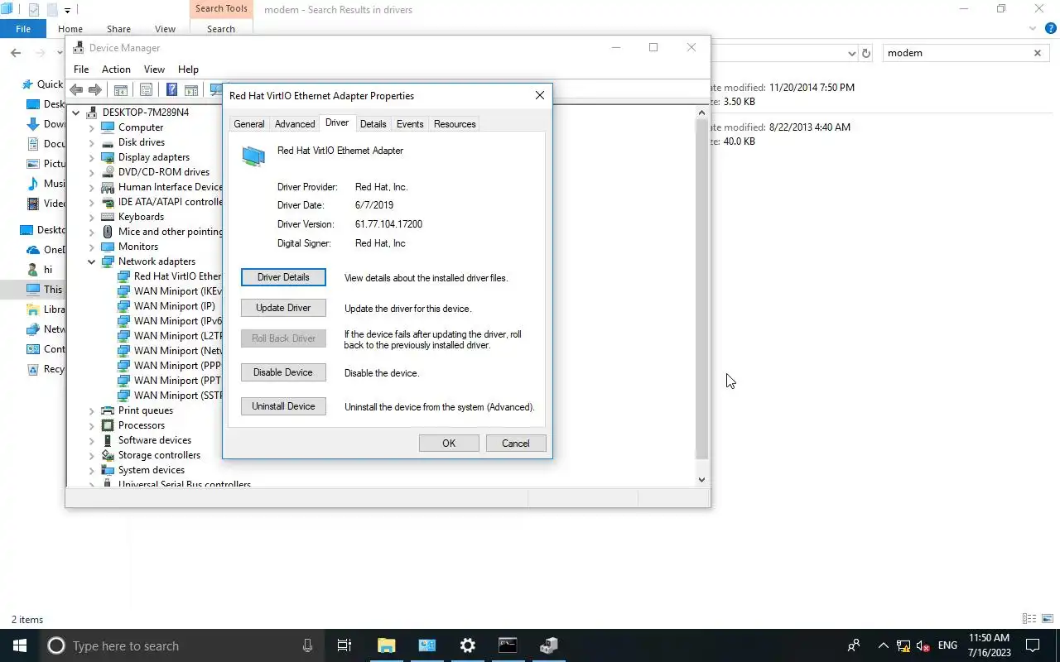The image size is (1060, 662).
Task: Expand the DVD/CD-ROM drives node
Action: click(x=92, y=172)
